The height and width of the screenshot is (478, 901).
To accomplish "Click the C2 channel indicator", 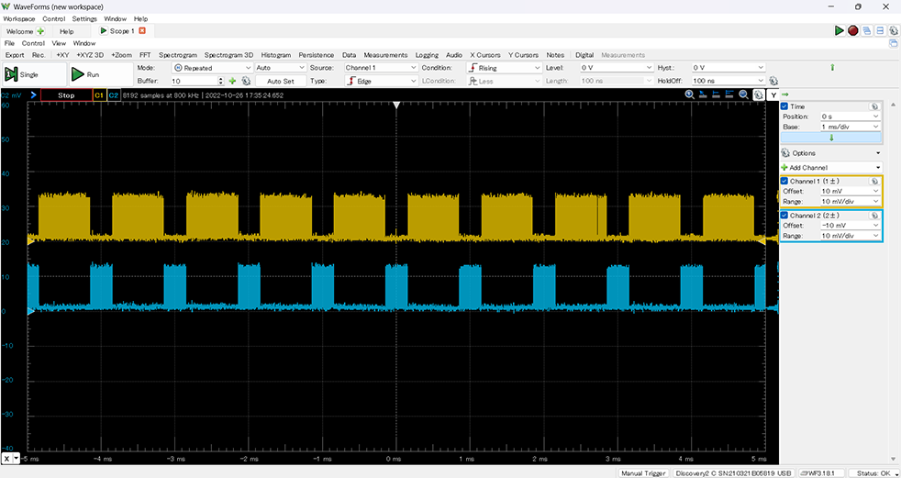I will pyautogui.click(x=113, y=95).
